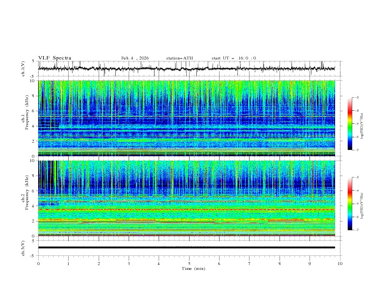This screenshot has width=383, height=296.
Task: Click the "10" kHz tick on ch.2 frequency axis
Action: (x=33, y=161)
